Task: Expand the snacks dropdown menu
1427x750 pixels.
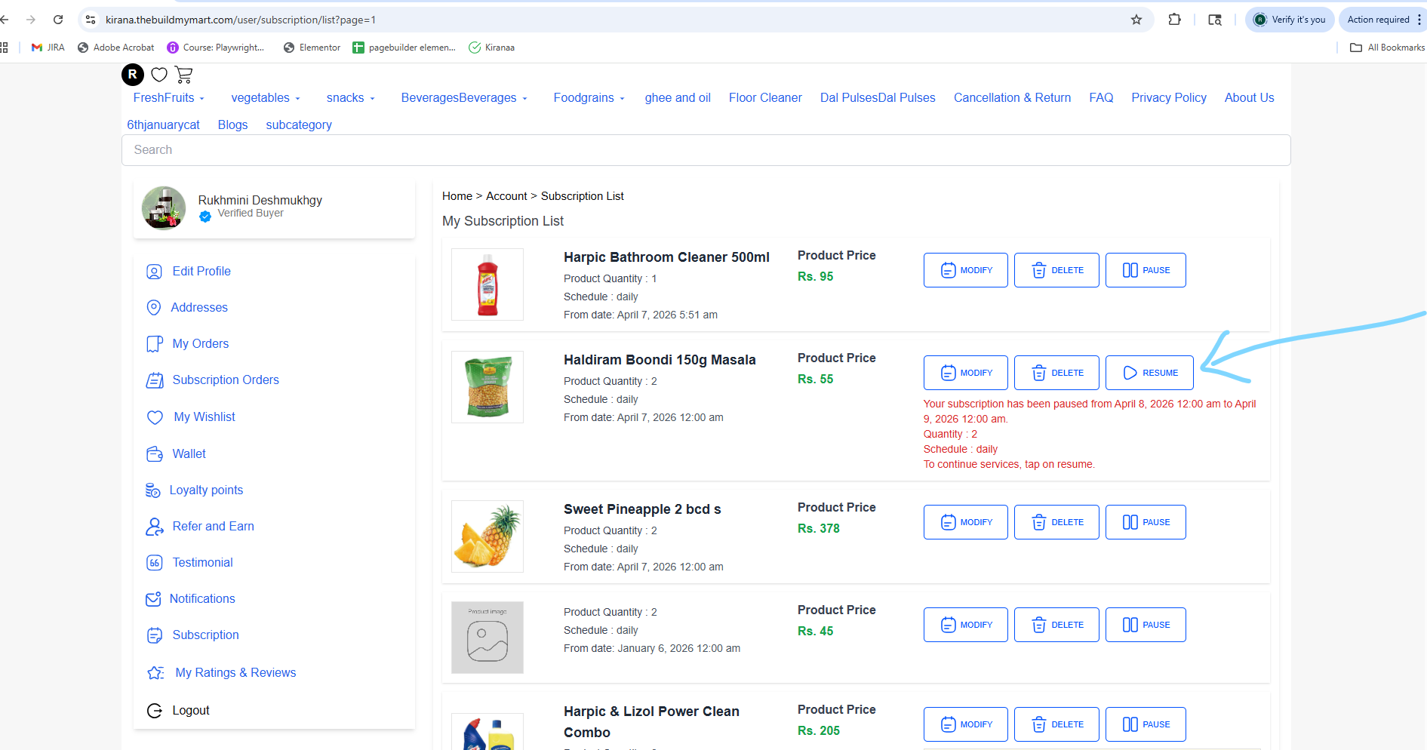Action: (351, 98)
